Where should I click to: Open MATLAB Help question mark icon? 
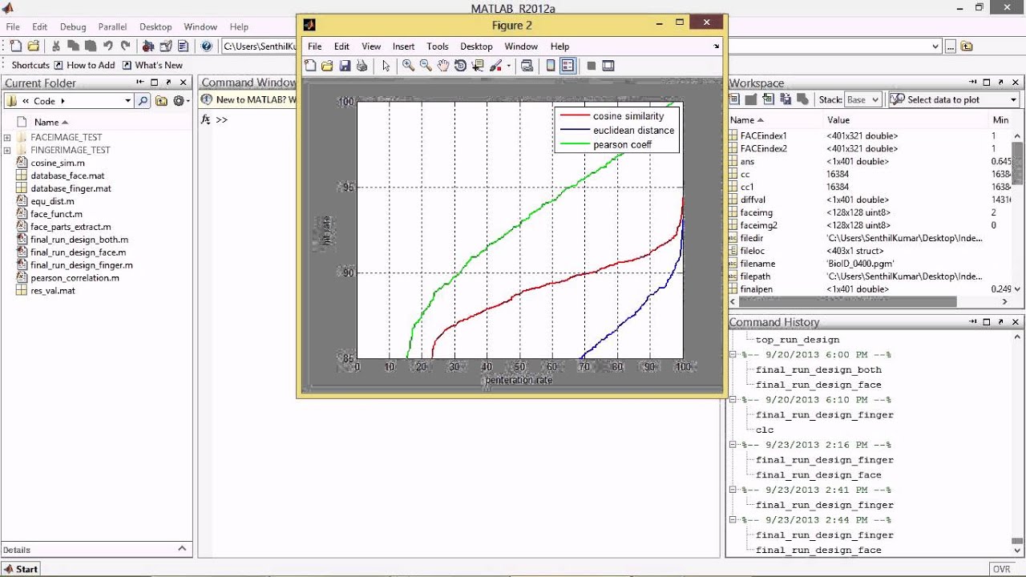pos(207,46)
